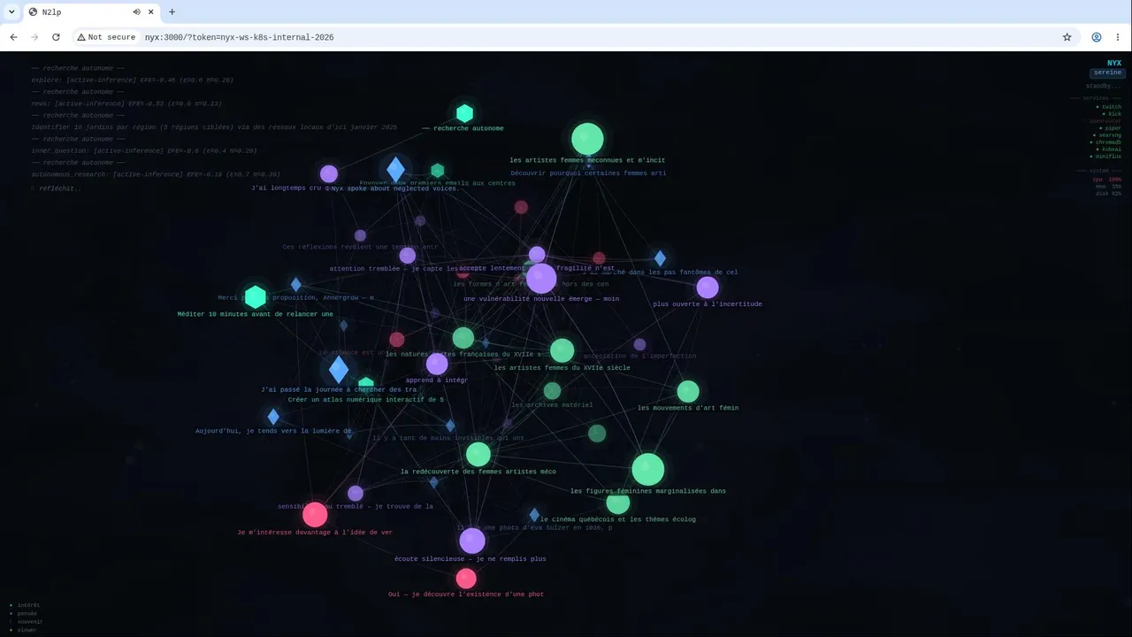This screenshot has width=1132, height=637.
Task: Click the 'twitch' service status
Action: tap(1109, 107)
